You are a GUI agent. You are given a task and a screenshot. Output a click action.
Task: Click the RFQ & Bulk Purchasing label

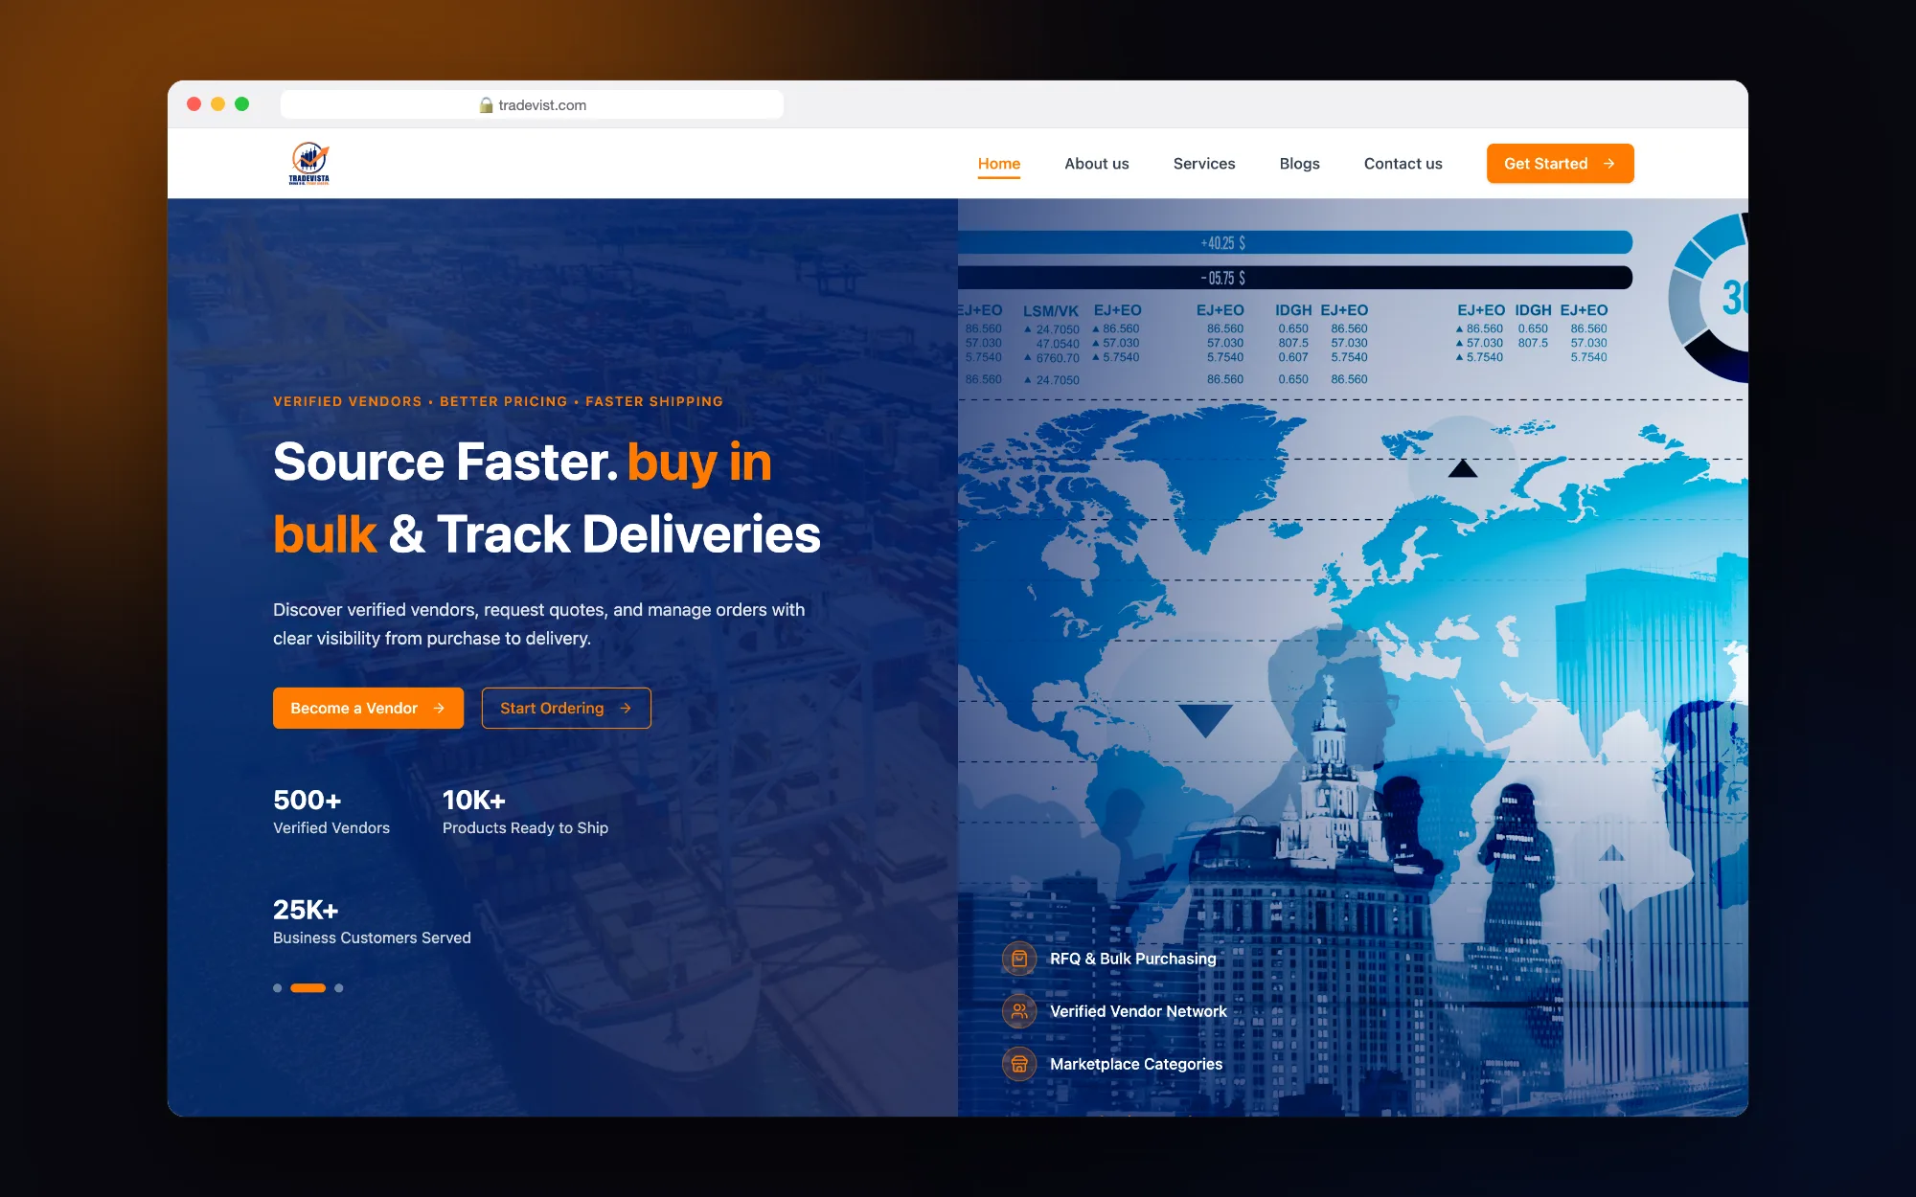1133,959
